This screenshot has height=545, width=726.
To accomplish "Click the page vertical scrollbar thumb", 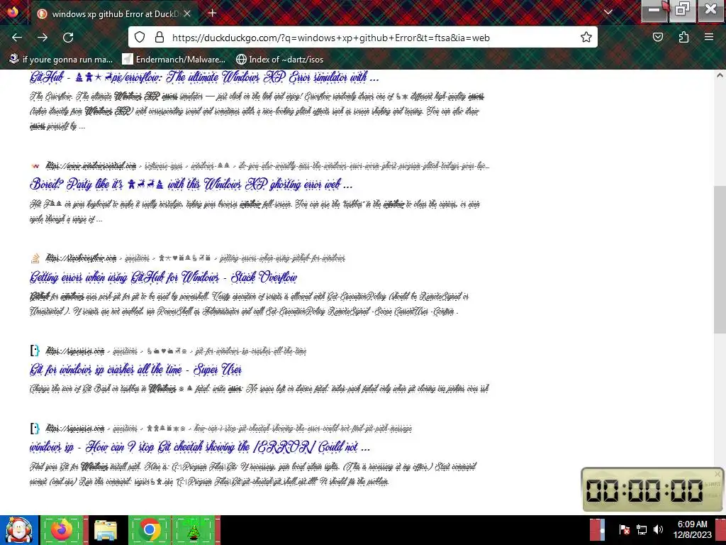I will coord(720,260).
